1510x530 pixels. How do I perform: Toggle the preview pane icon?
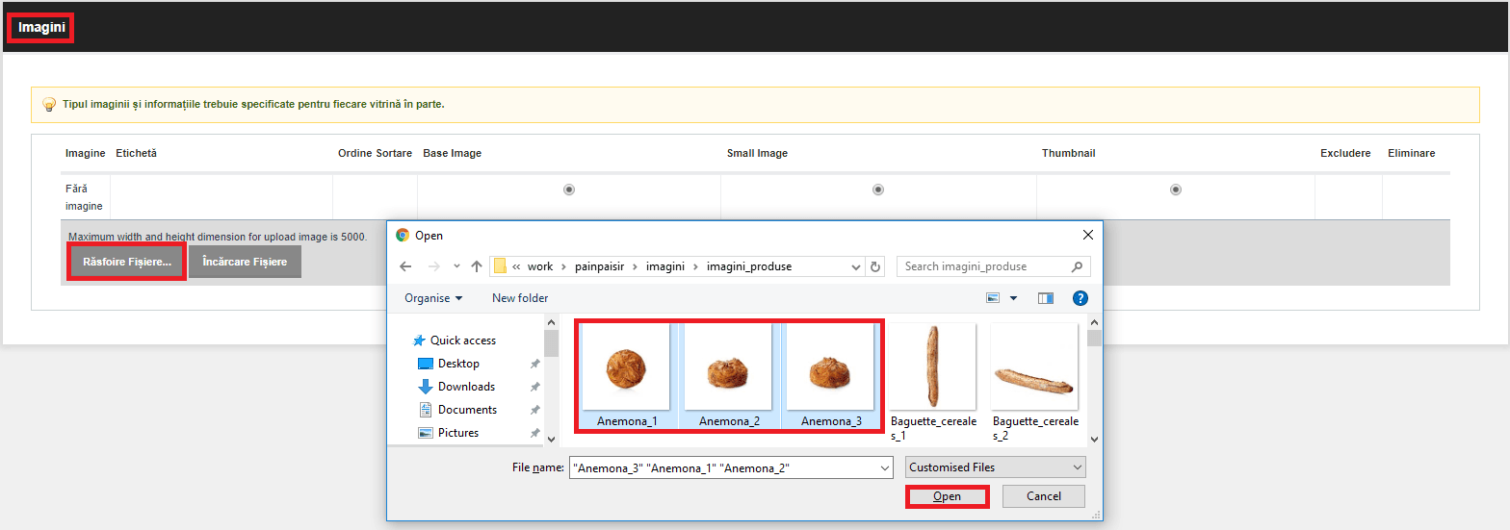(1046, 298)
